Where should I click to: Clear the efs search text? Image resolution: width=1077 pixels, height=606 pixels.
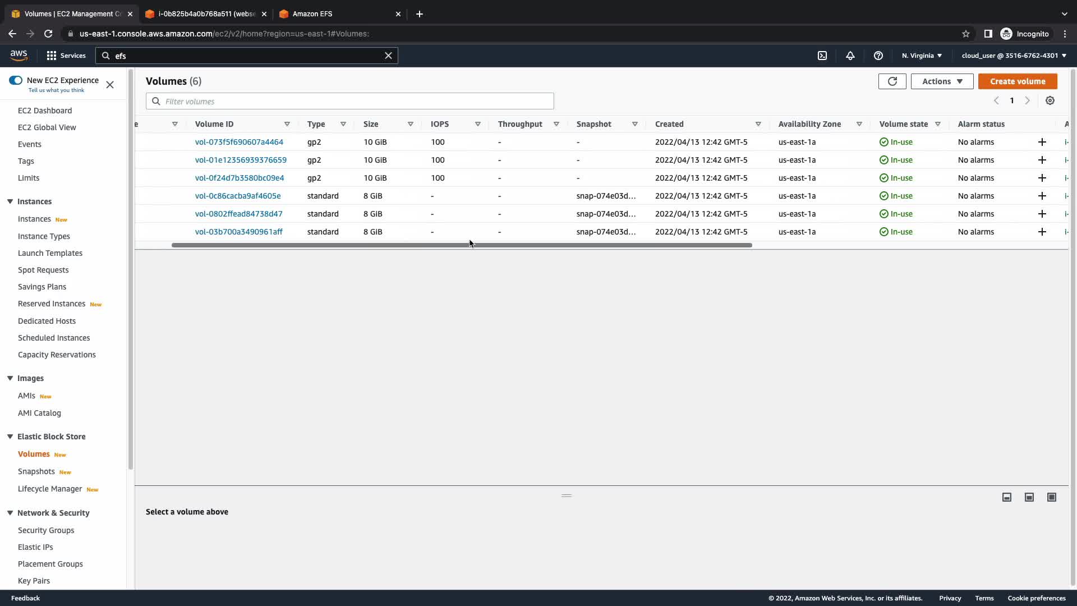click(388, 56)
